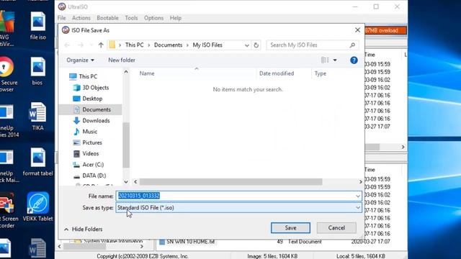Click file list scroll-right arrow
This screenshot has height=259, width=461.
pos(360,182)
